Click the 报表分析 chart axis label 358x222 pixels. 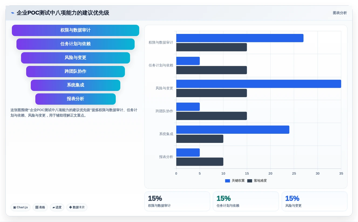[166, 157]
